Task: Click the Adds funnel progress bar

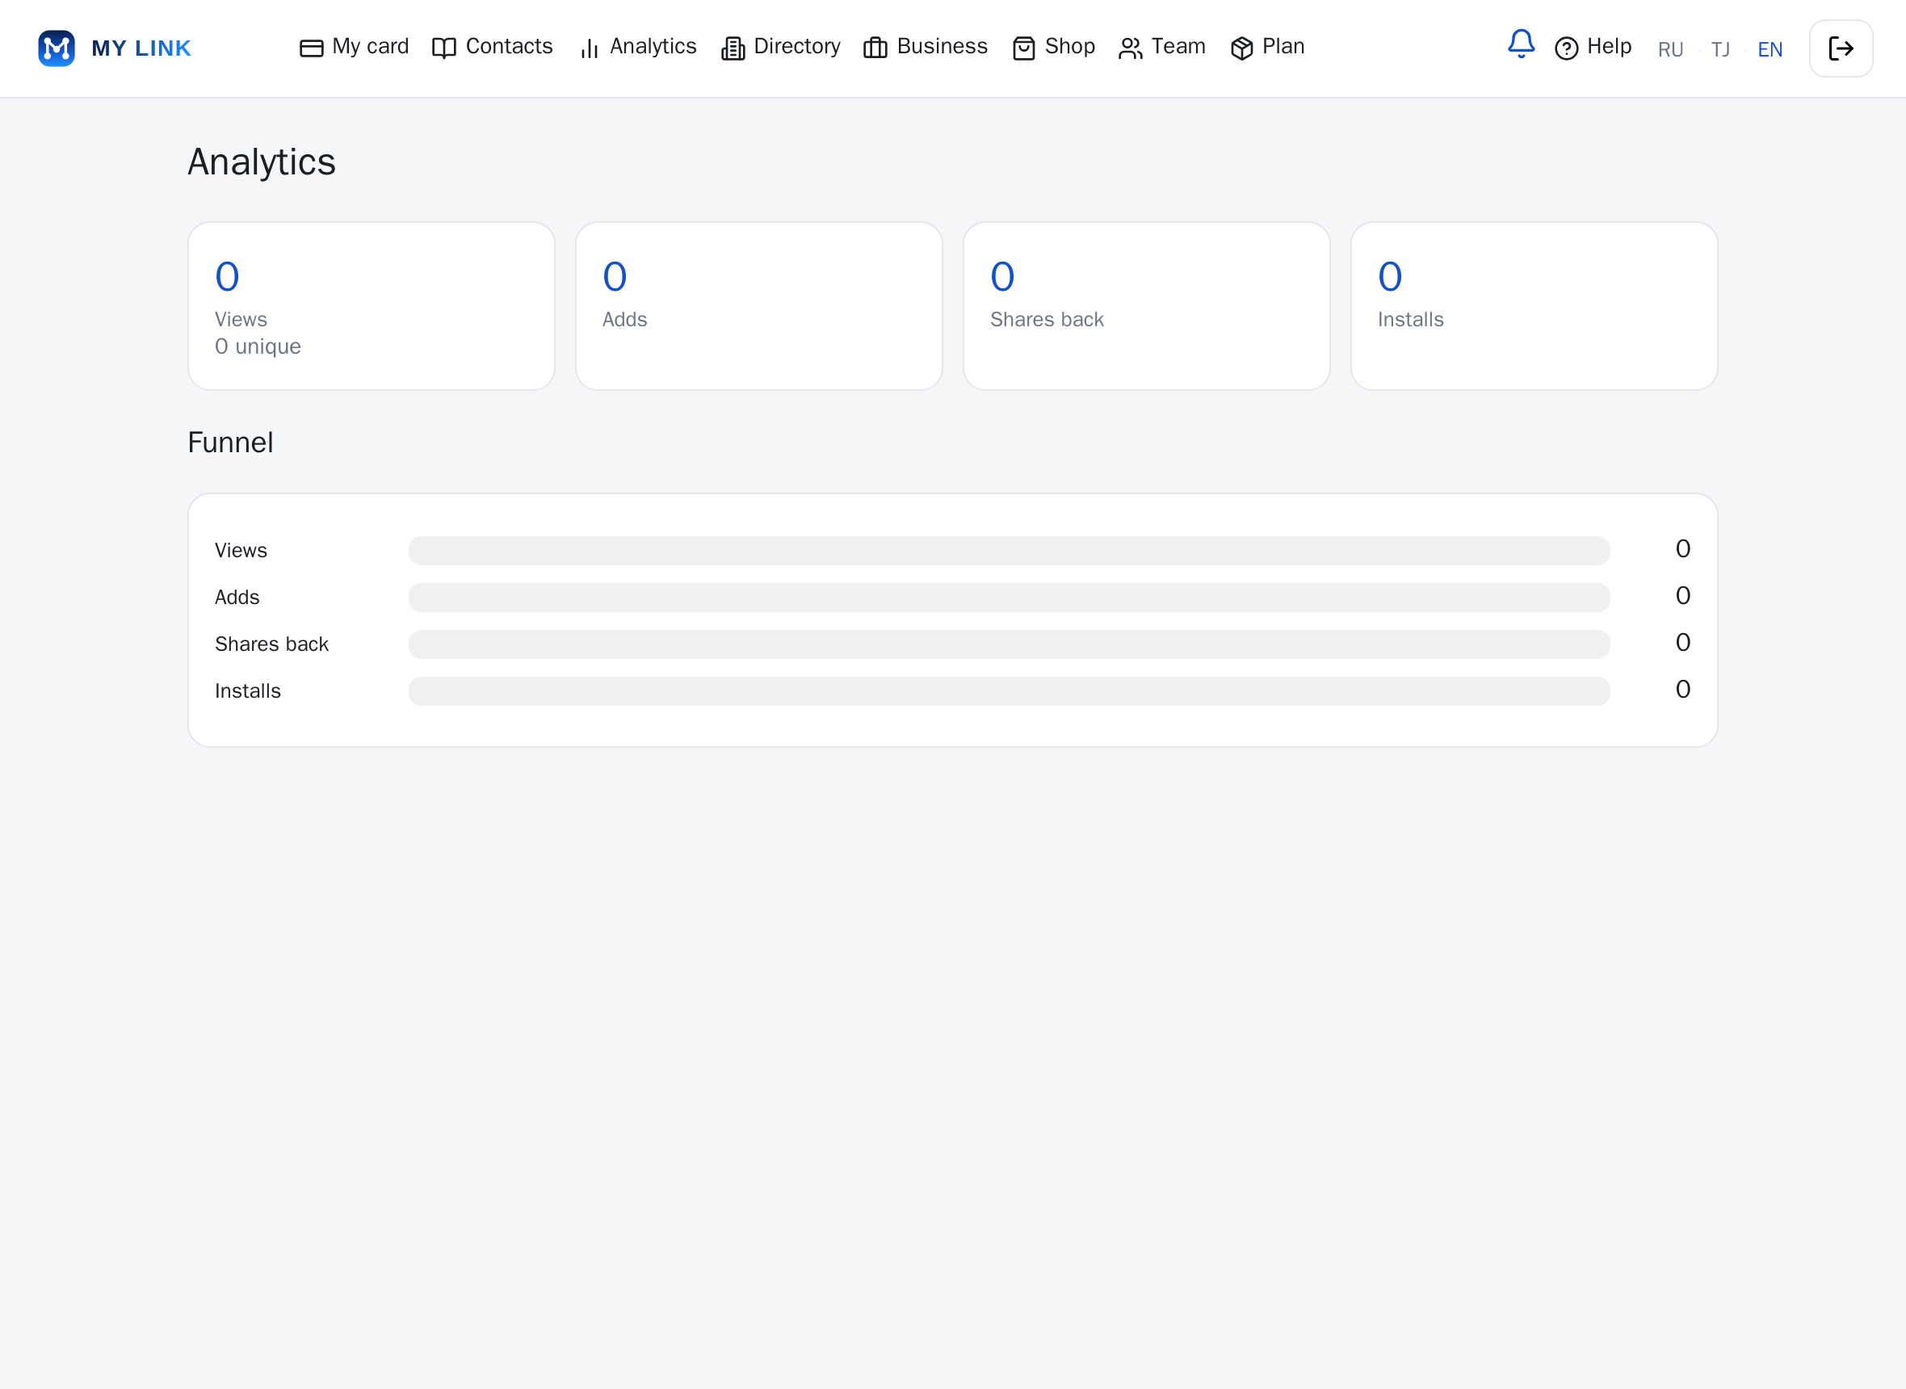Action: coord(1009,598)
